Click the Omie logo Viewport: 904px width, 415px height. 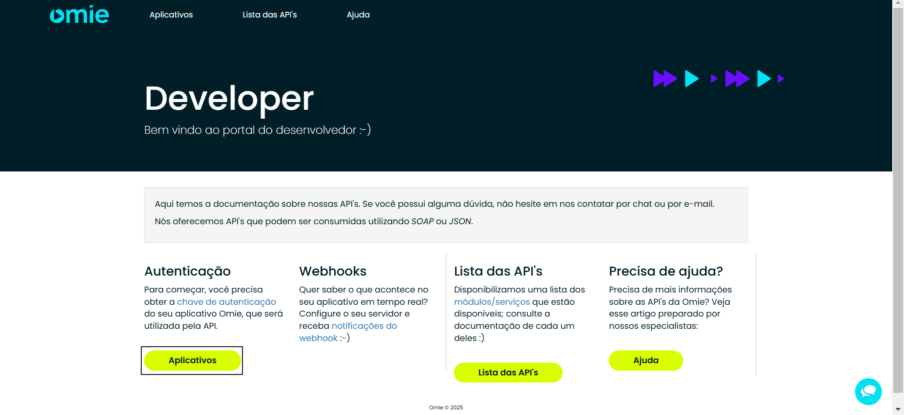(79, 15)
